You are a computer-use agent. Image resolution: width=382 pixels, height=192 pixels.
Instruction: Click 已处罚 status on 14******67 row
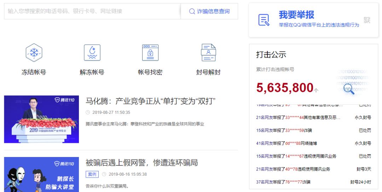tap(365, 156)
